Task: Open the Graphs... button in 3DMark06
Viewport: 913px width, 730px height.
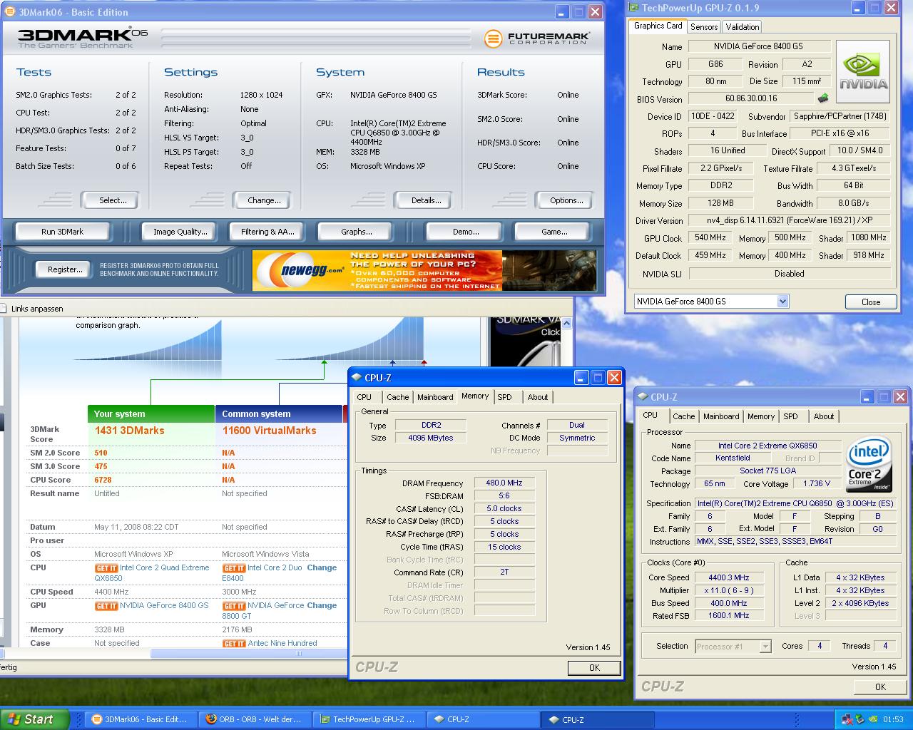Action: 357,232
